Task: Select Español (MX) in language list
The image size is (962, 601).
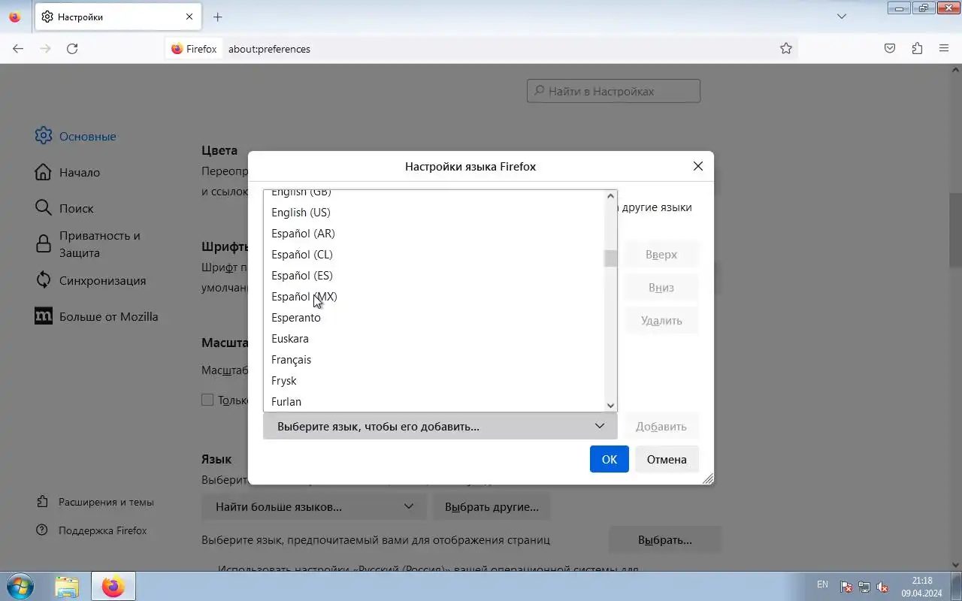Action: tap(434, 297)
